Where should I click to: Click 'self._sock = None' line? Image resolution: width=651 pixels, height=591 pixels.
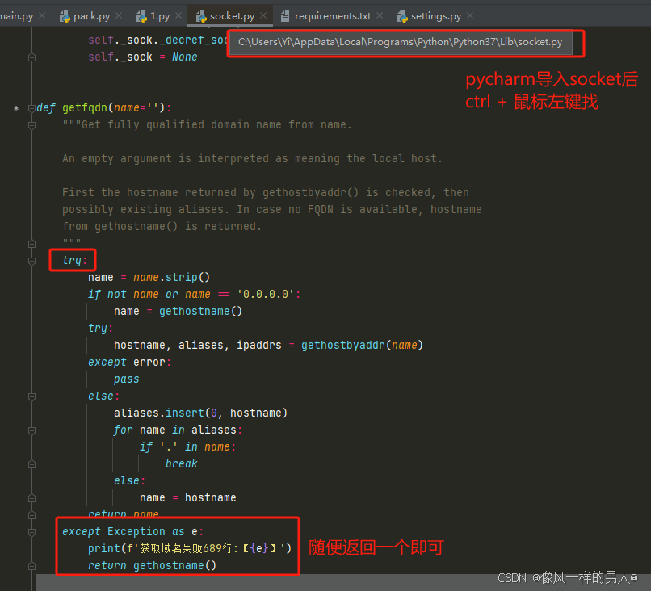coord(143,57)
